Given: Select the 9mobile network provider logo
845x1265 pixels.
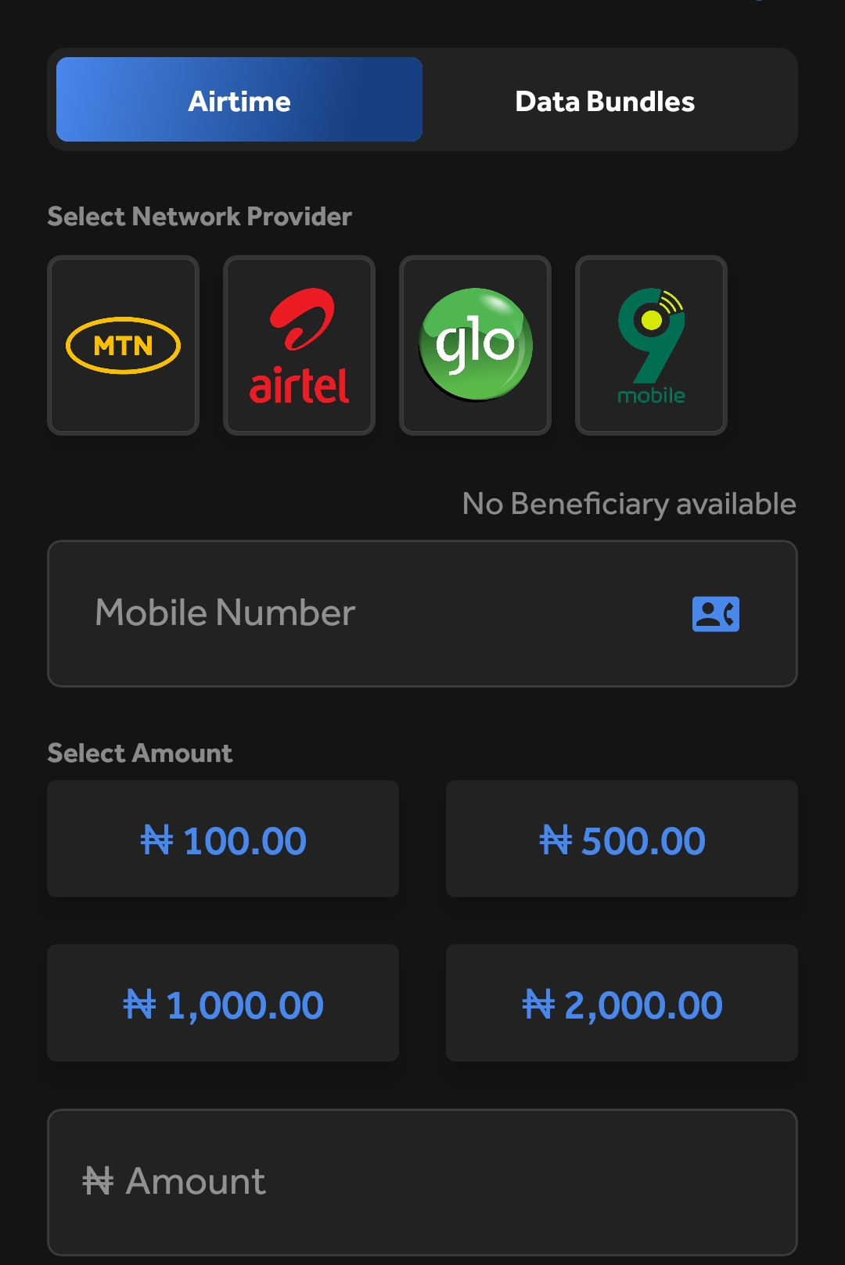Looking at the screenshot, I should pos(651,345).
